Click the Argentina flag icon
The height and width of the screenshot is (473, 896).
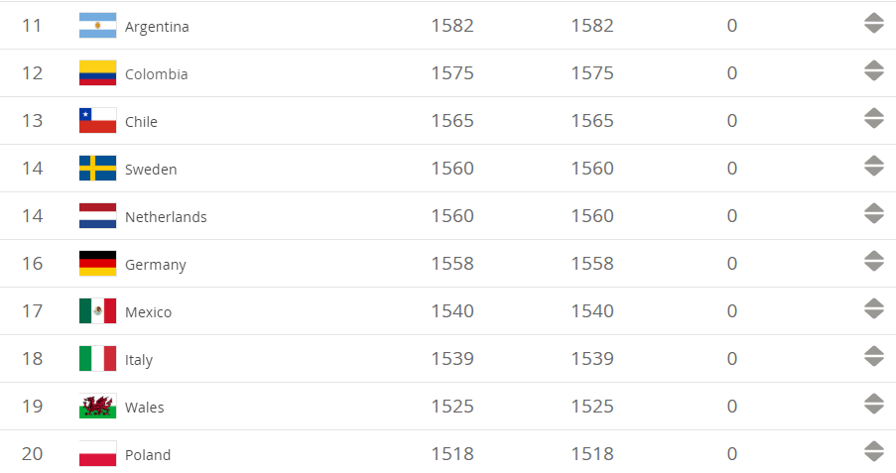[x=97, y=26]
